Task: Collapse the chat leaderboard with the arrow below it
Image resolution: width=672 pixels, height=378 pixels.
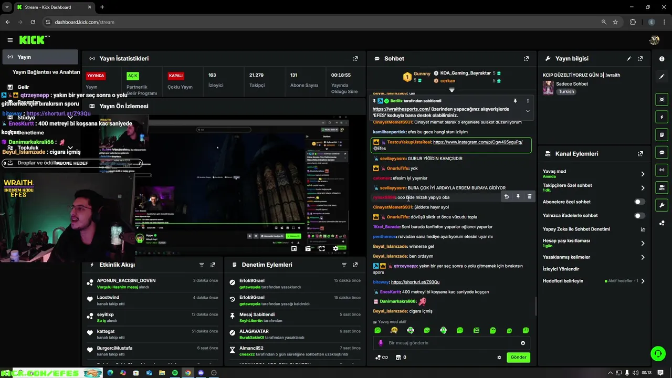Action: click(451, 90)
